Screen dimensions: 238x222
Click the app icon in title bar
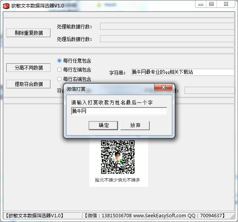click(6, 6)
